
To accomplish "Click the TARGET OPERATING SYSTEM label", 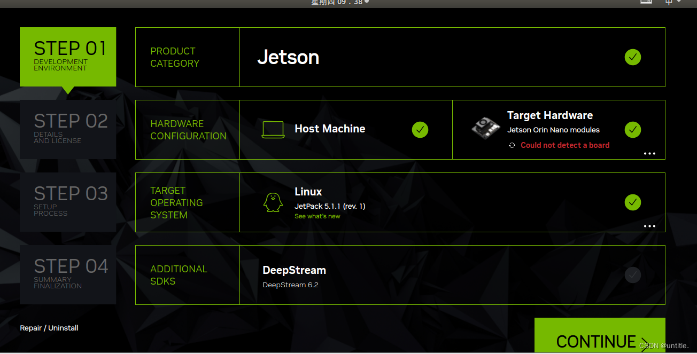I will click(x=176, y=203).
